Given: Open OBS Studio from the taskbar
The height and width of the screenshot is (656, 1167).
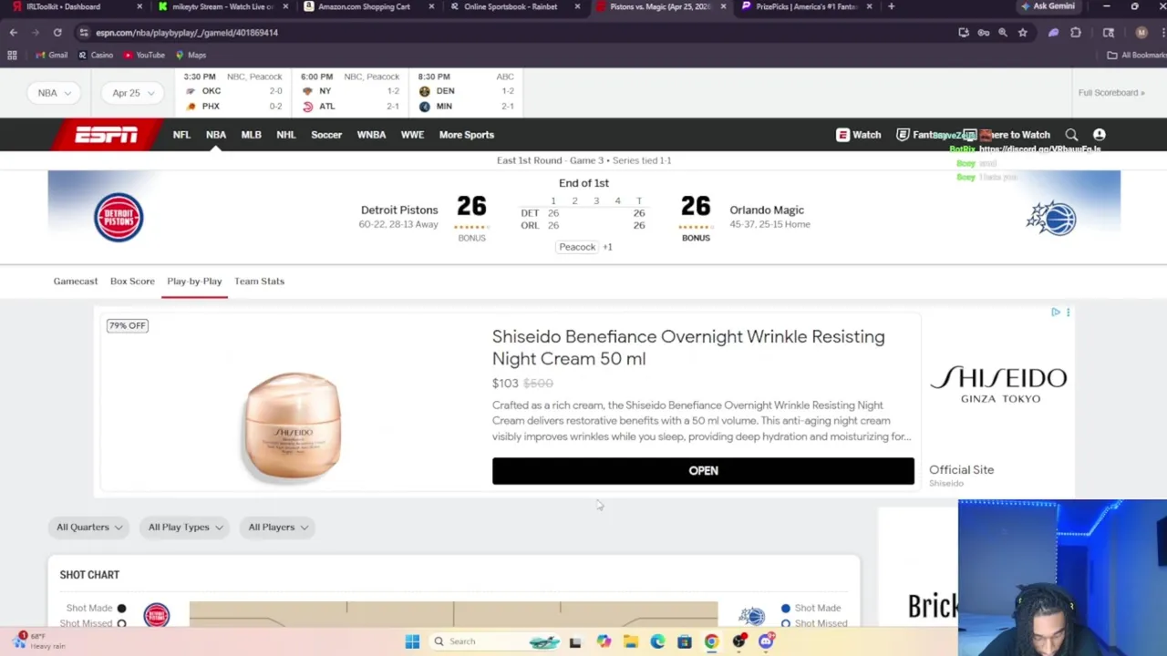Looking at the screenshot, I should click(x=738, y=641).
